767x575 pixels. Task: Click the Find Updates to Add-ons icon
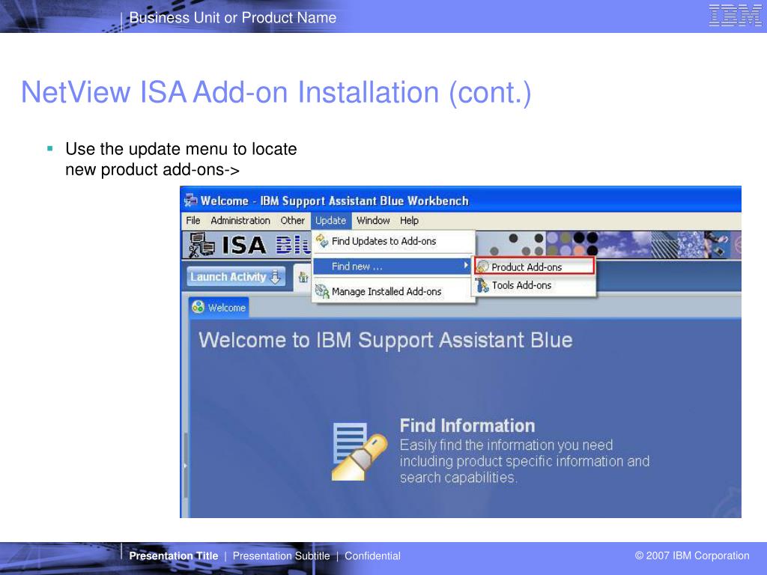pos(322,240)
